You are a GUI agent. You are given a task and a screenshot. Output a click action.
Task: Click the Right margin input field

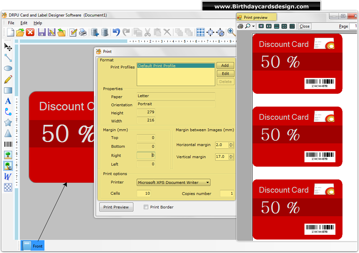146,155
